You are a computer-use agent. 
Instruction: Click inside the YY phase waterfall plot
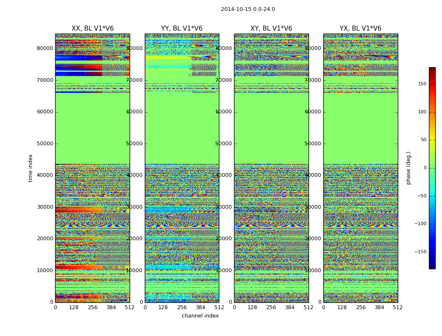pyautogui.click(x=182, y=168)
